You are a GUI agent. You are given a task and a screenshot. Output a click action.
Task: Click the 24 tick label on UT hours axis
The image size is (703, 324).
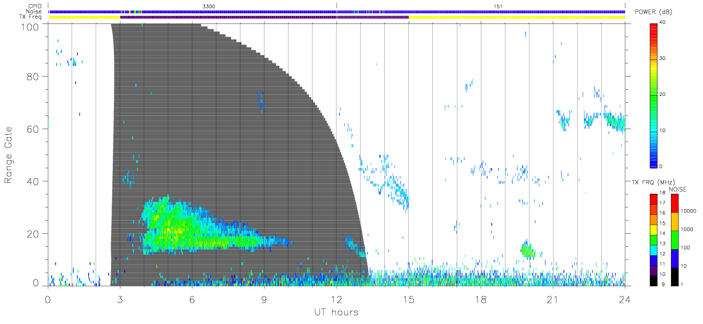tap(625, 299)
